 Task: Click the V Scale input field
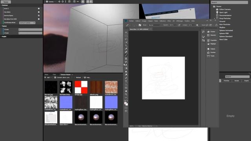30,30
